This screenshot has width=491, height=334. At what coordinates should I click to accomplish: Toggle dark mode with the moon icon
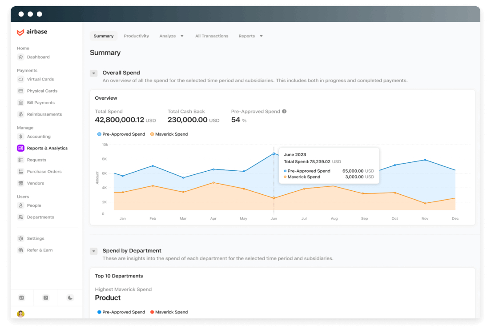click(70, 298)
